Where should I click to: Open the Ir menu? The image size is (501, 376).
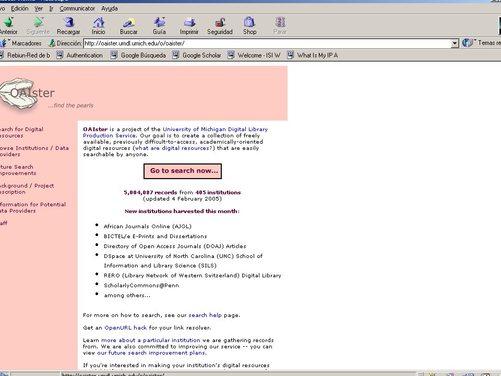51,9
